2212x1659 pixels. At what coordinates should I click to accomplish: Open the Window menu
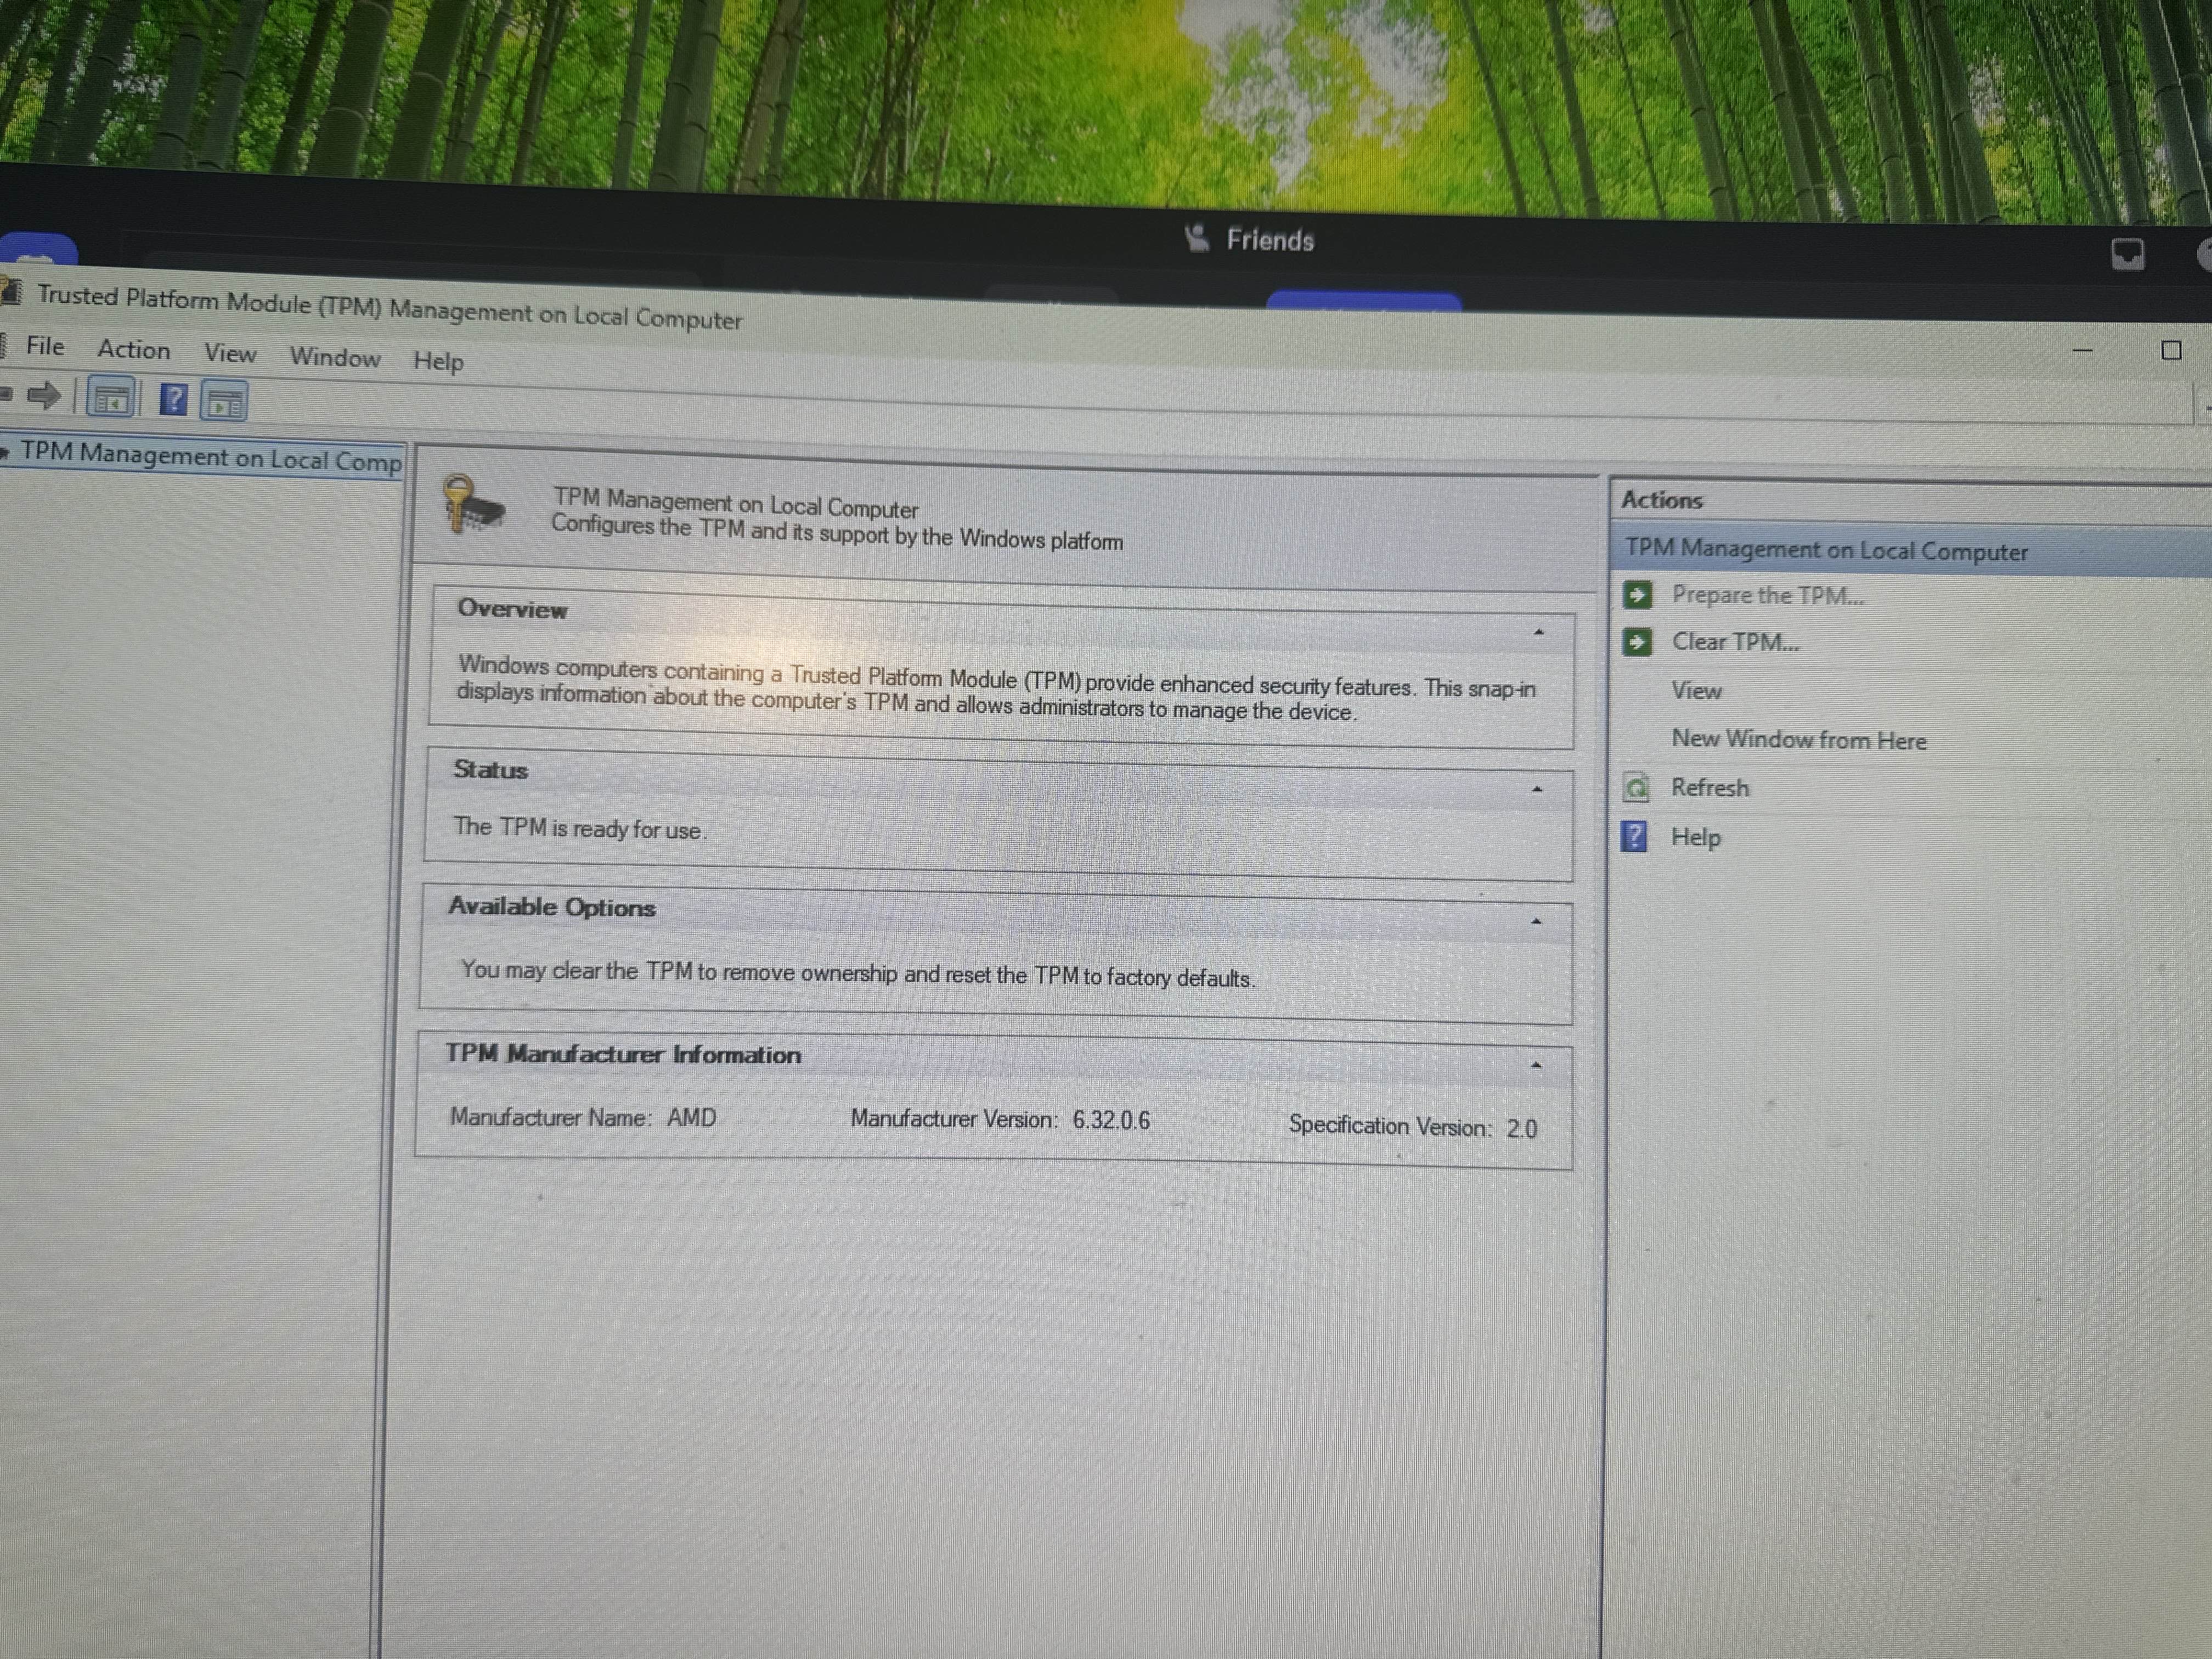click(335, 358)
